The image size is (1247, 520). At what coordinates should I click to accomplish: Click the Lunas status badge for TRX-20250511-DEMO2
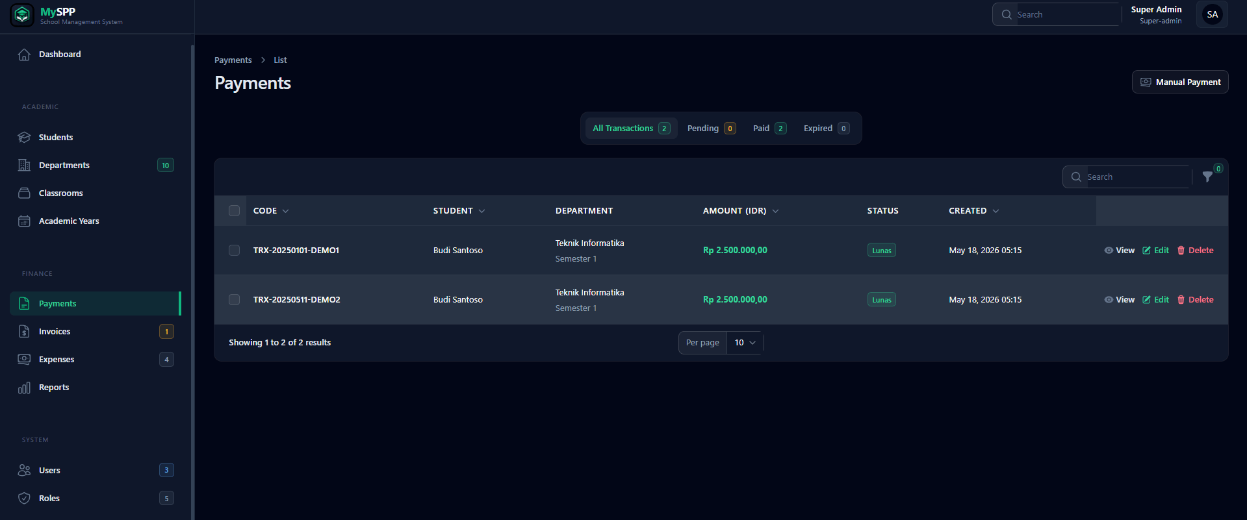(x=881, y=300)
